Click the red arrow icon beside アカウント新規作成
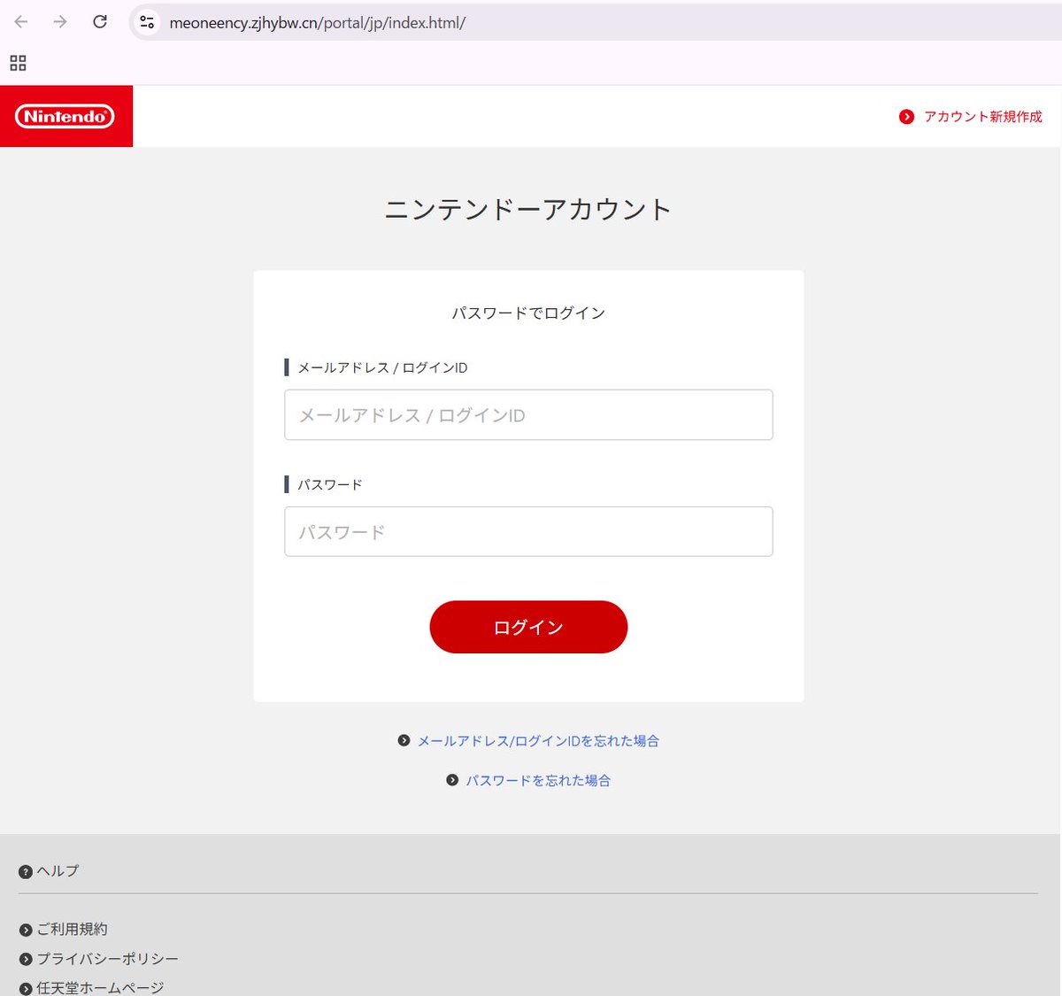The width and height of the screenshot is (1062, 996). pos(906,116)
